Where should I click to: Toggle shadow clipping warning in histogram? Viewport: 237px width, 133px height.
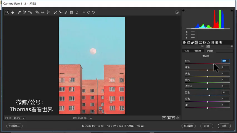click(x=184, y=11)
